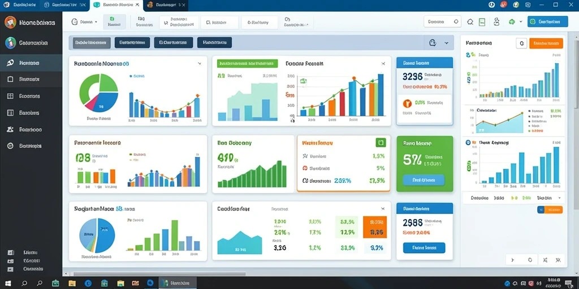Click the green cloud icon in the top toolbar
Image resolution: width=579 pixels, height=289 pixels.
512,22
